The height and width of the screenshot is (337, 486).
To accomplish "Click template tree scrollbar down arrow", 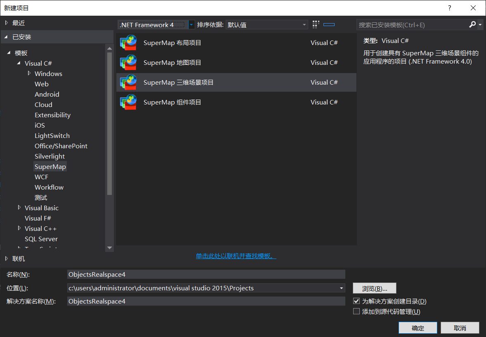I will [x=109, y=248].
